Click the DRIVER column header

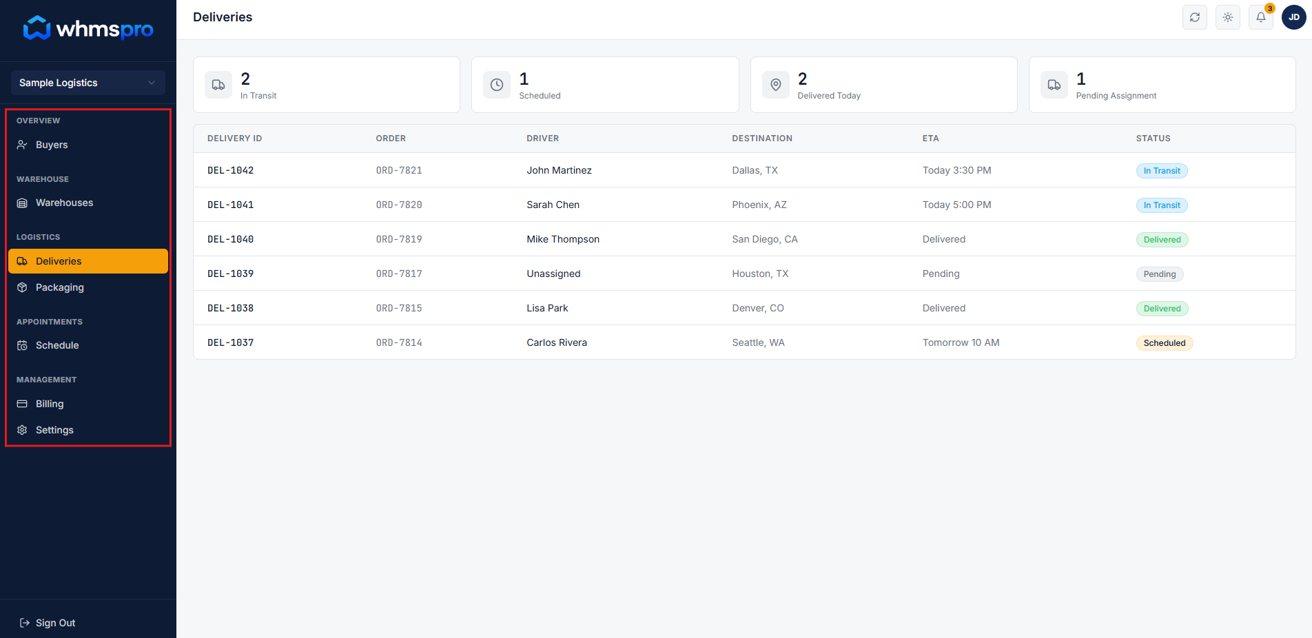click(543, 138)
